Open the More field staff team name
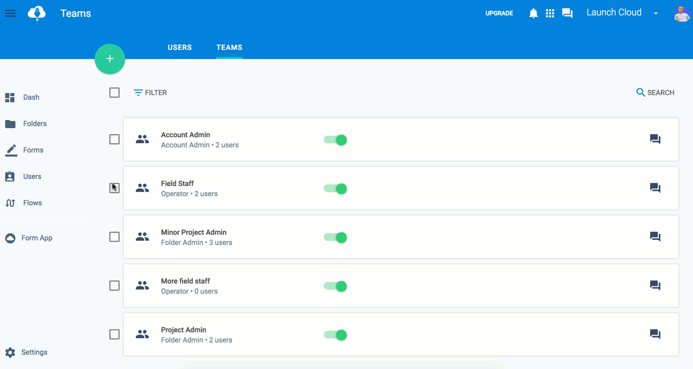The height and width of the screenshot is (369, 693). (186, 281)
